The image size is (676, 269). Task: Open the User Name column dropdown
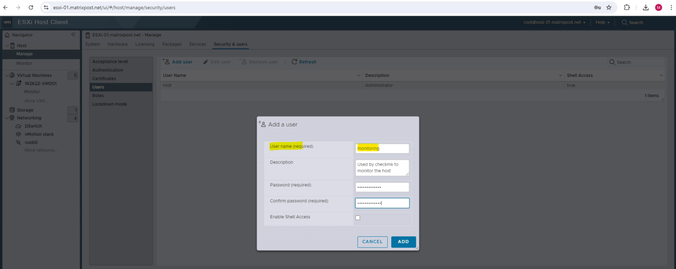[357, 75]
